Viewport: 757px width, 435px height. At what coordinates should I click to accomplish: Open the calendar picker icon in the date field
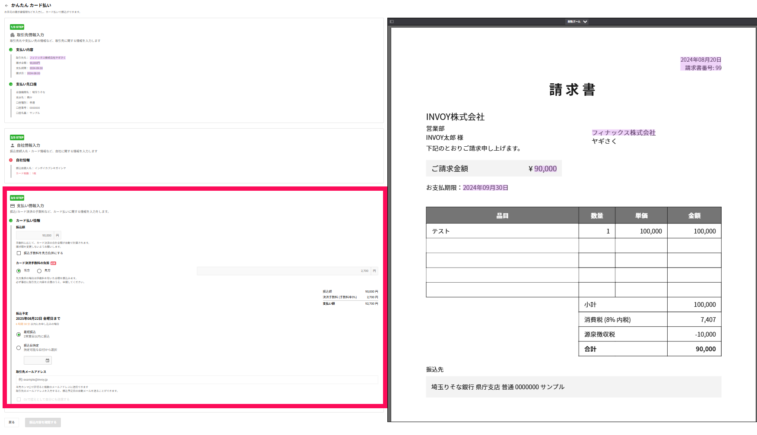tap(48, 360)
